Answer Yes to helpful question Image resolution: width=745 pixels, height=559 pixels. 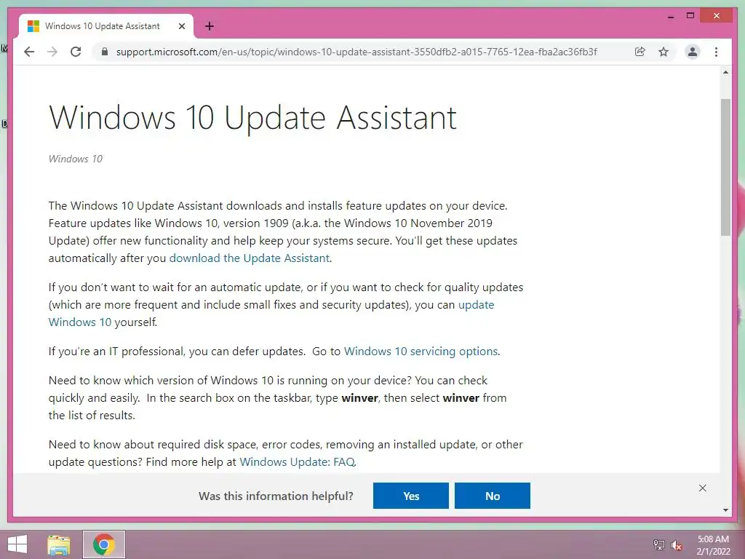[x=411, y=496]
